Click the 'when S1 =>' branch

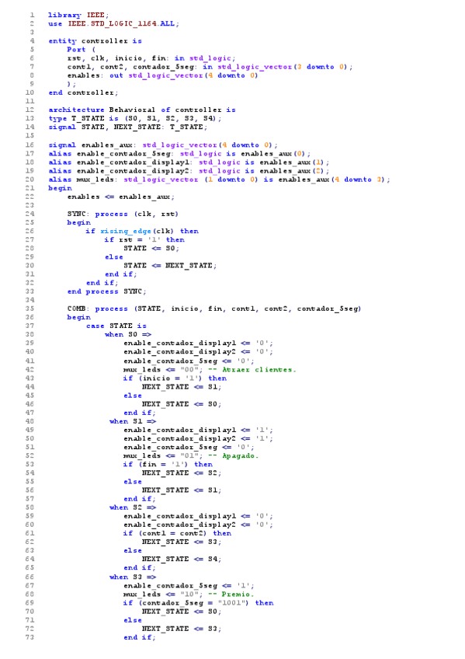[x=133, y=421]
